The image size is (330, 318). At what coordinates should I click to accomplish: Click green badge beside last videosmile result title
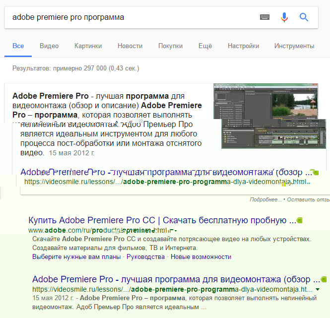[324, 279]
